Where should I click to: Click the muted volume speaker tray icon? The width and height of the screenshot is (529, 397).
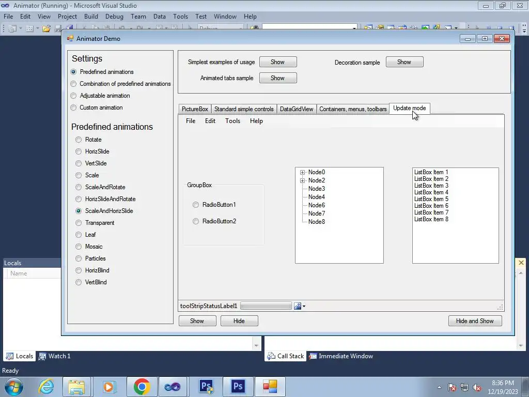coord(477,387)
